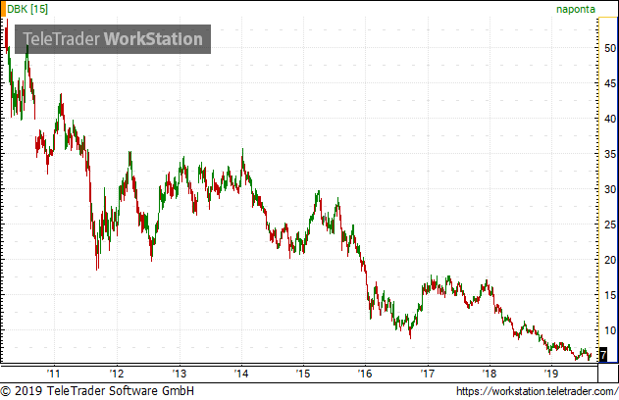Click the '12 year axis label
Screen dimensions: 619x400
pos(117,374)
